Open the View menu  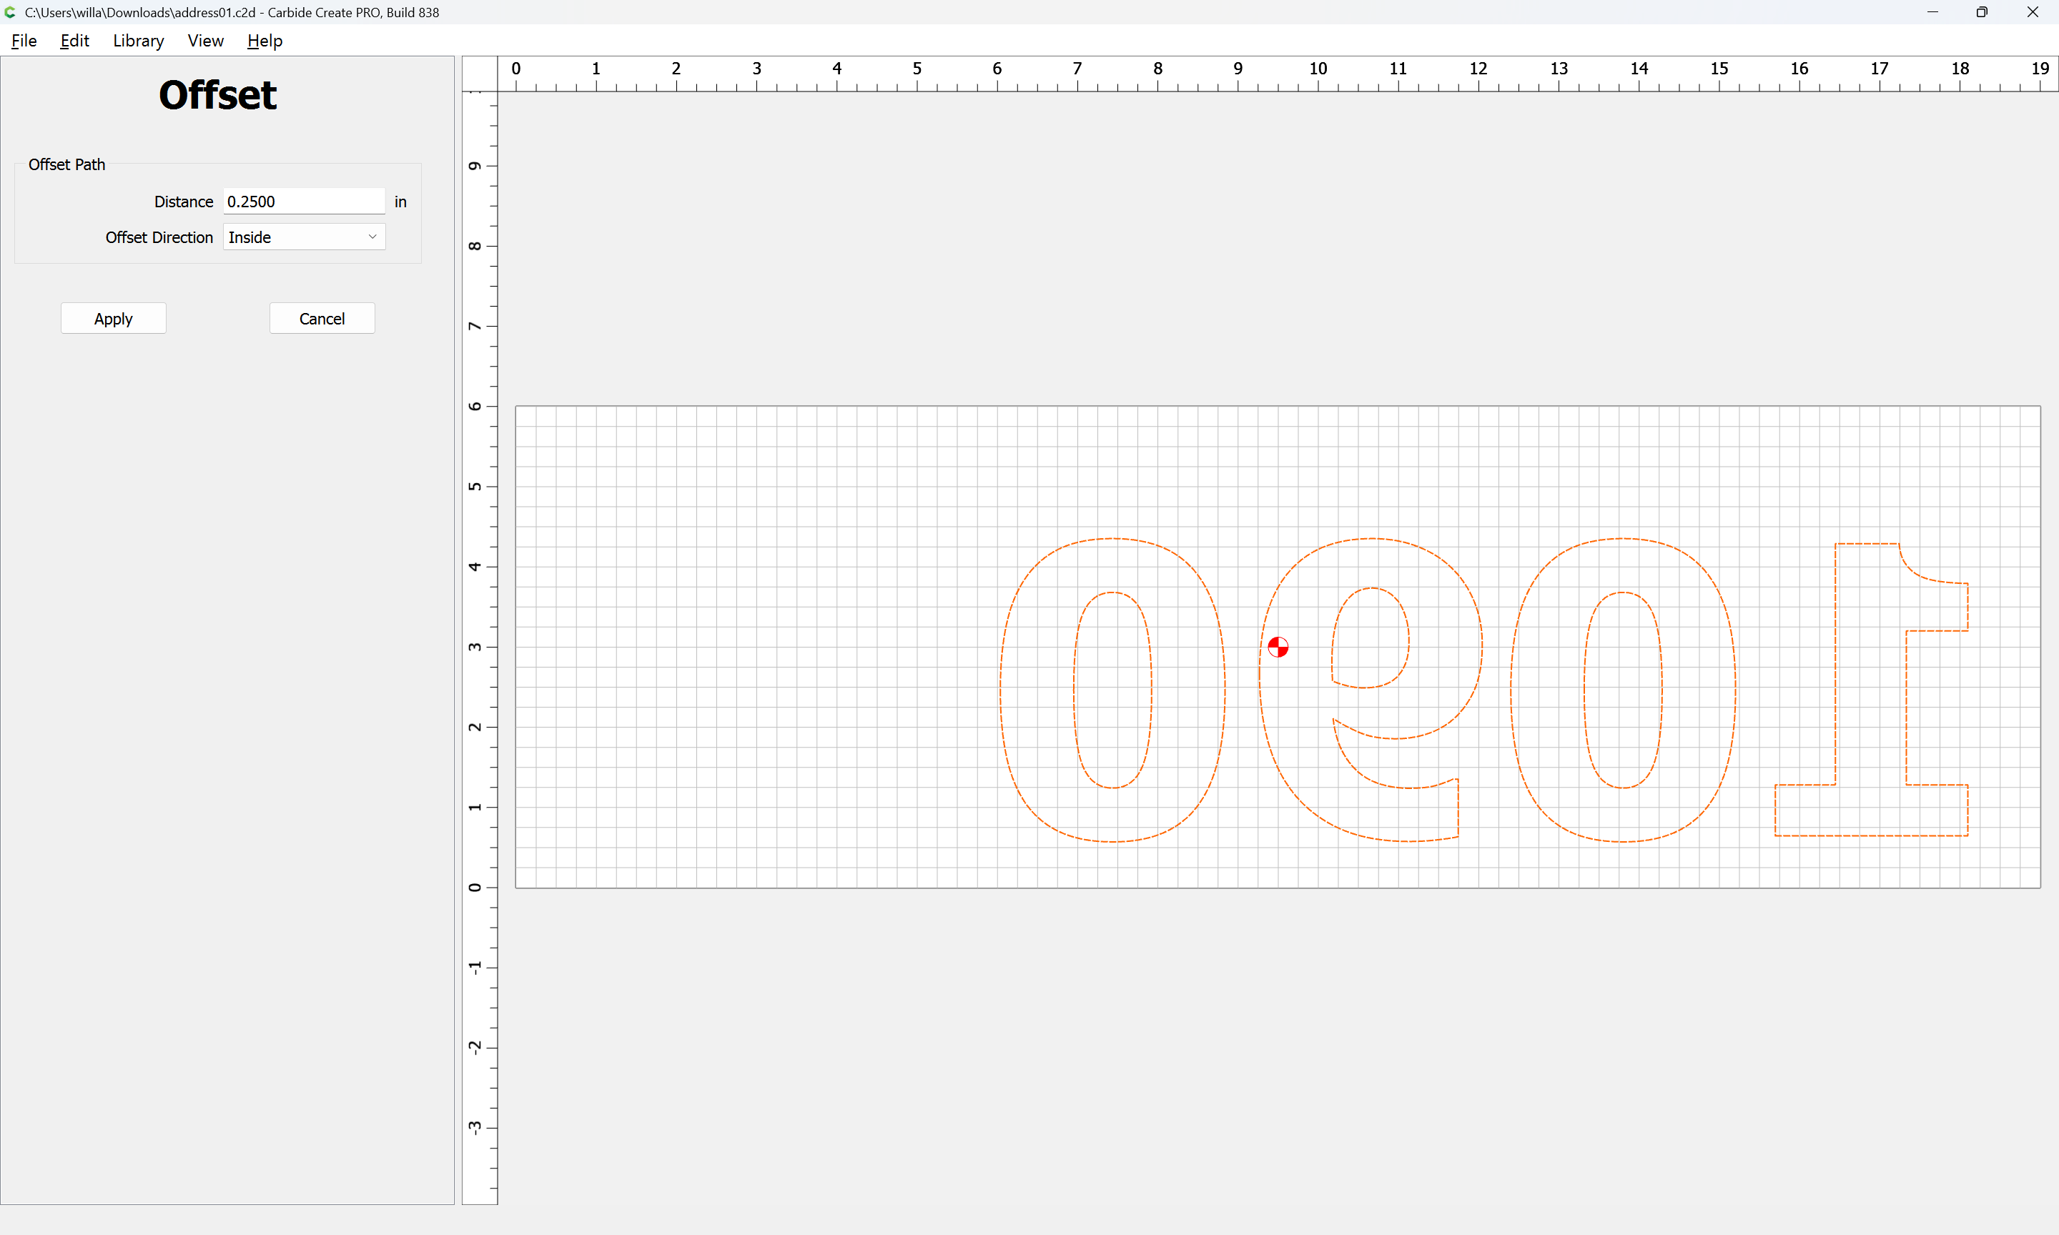pos(204,41)
